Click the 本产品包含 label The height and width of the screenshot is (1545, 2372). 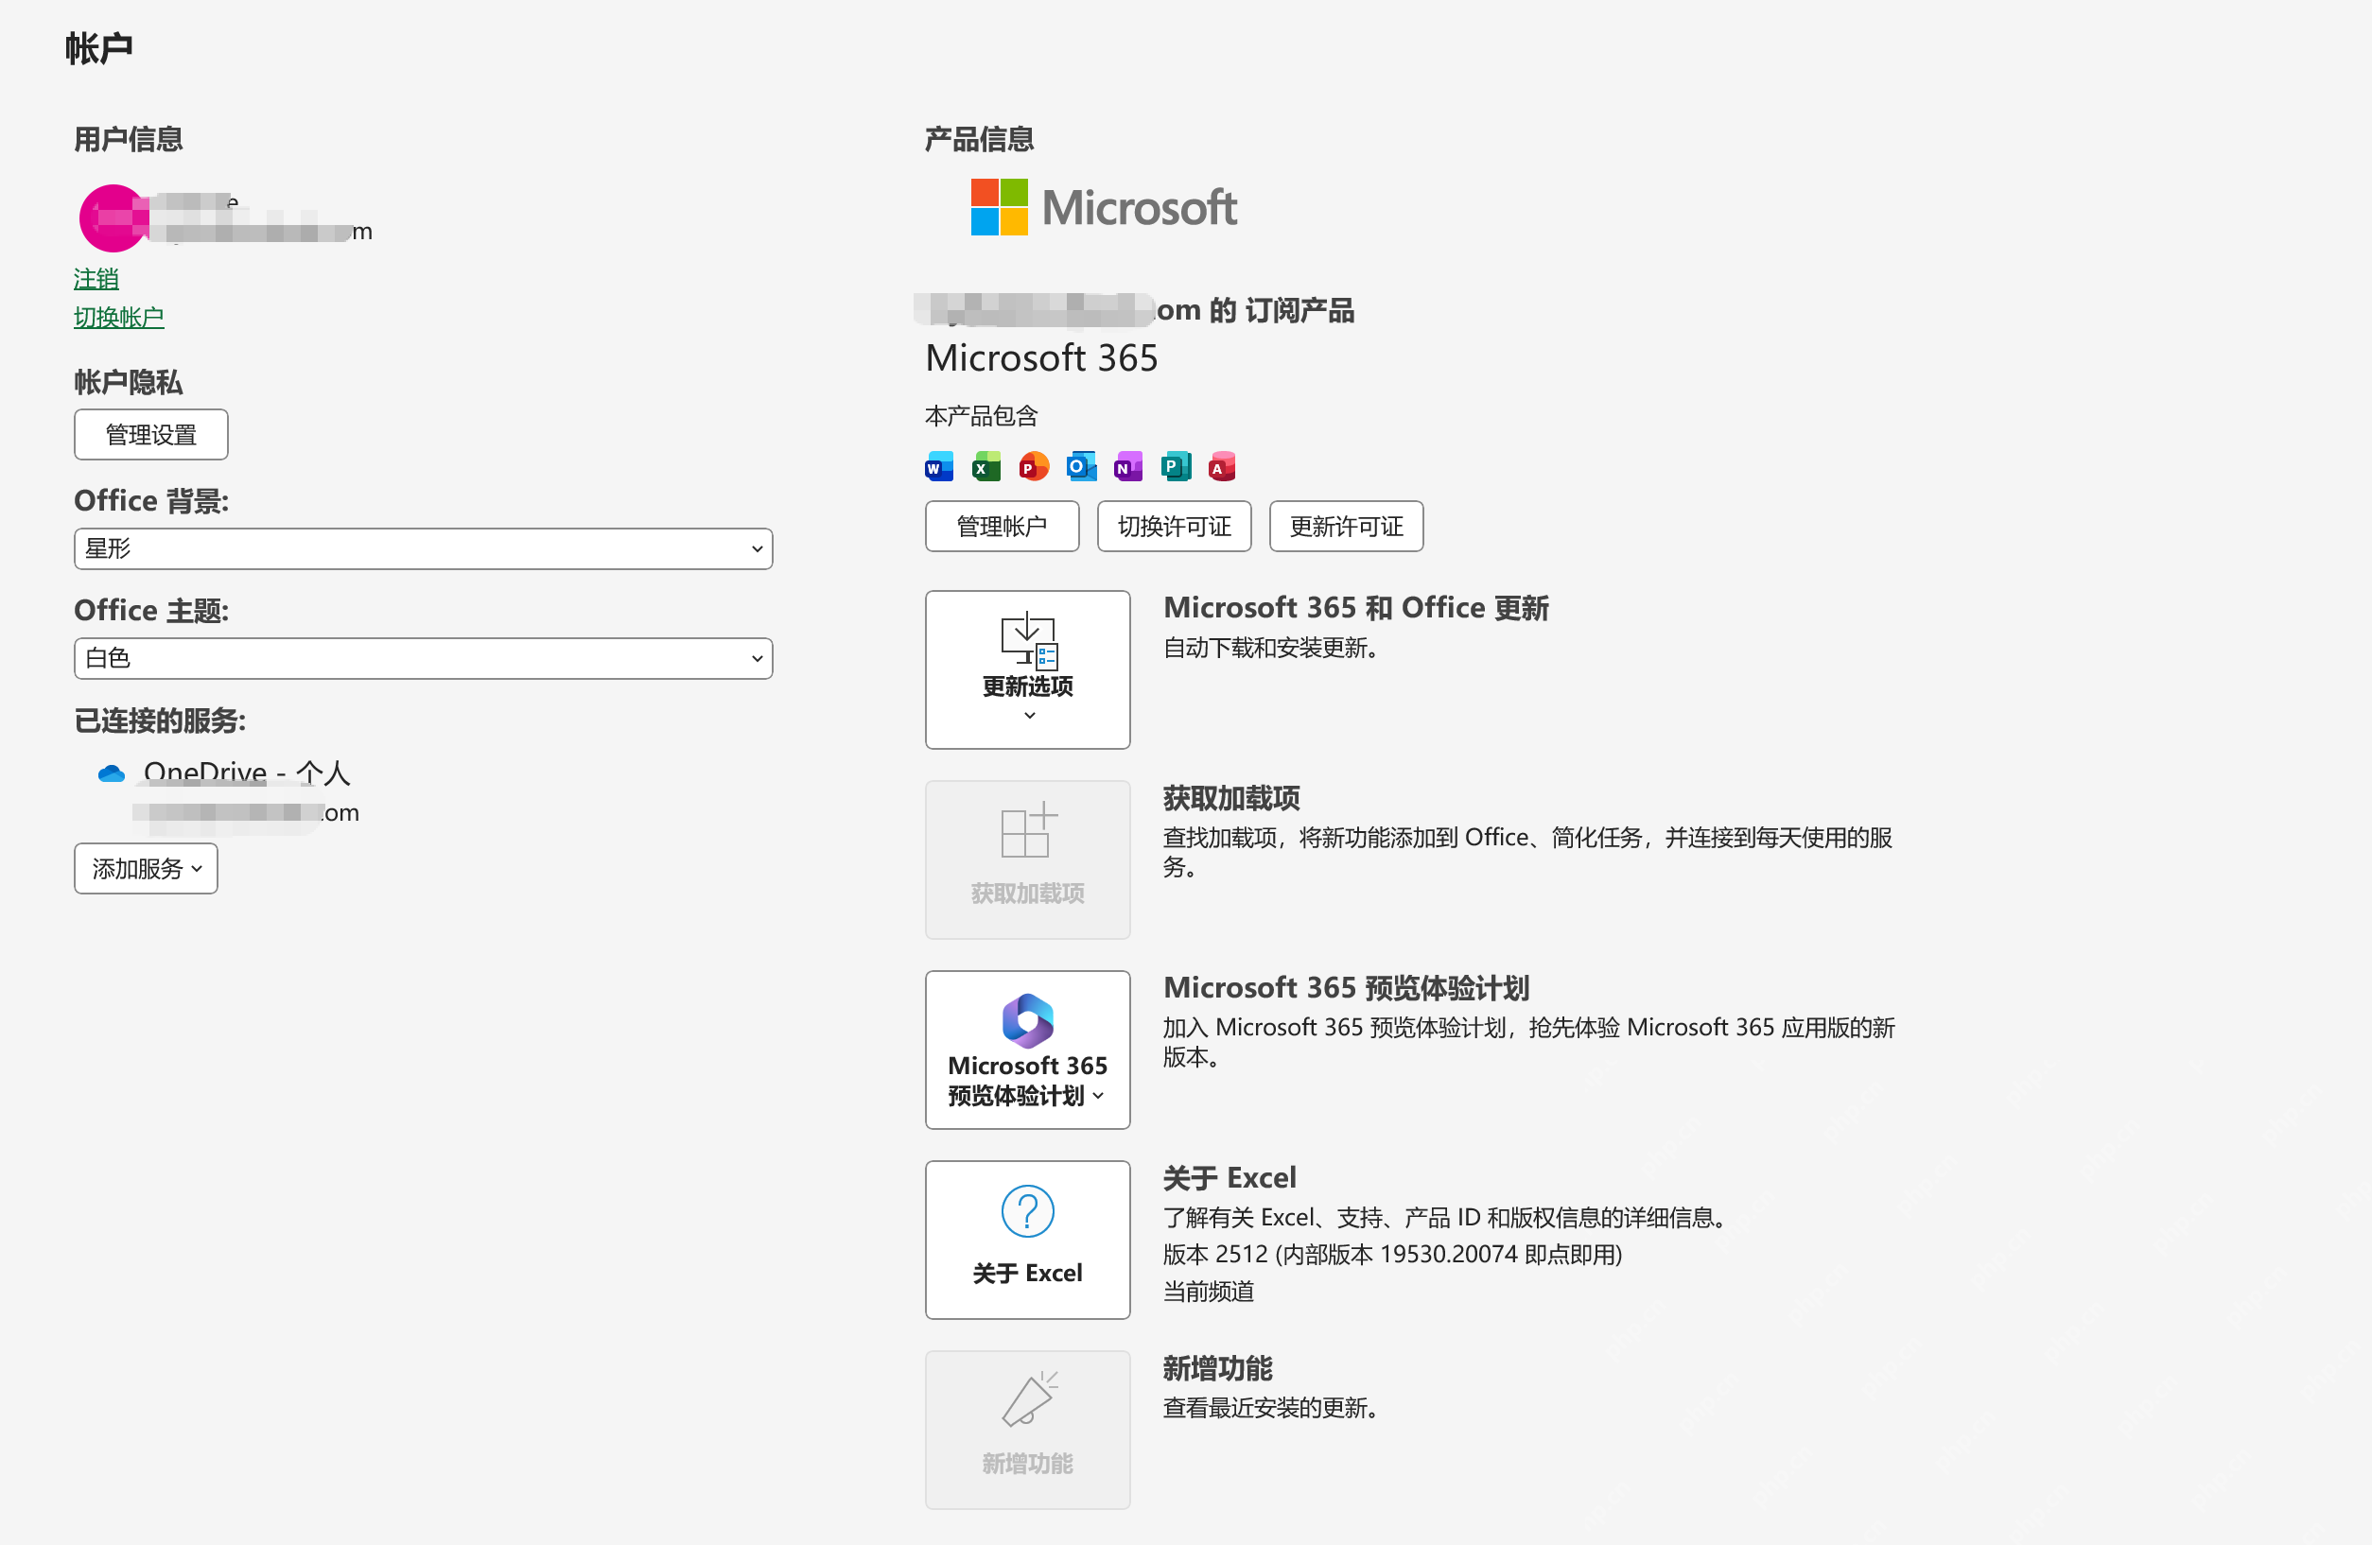[x=981, y=415]
